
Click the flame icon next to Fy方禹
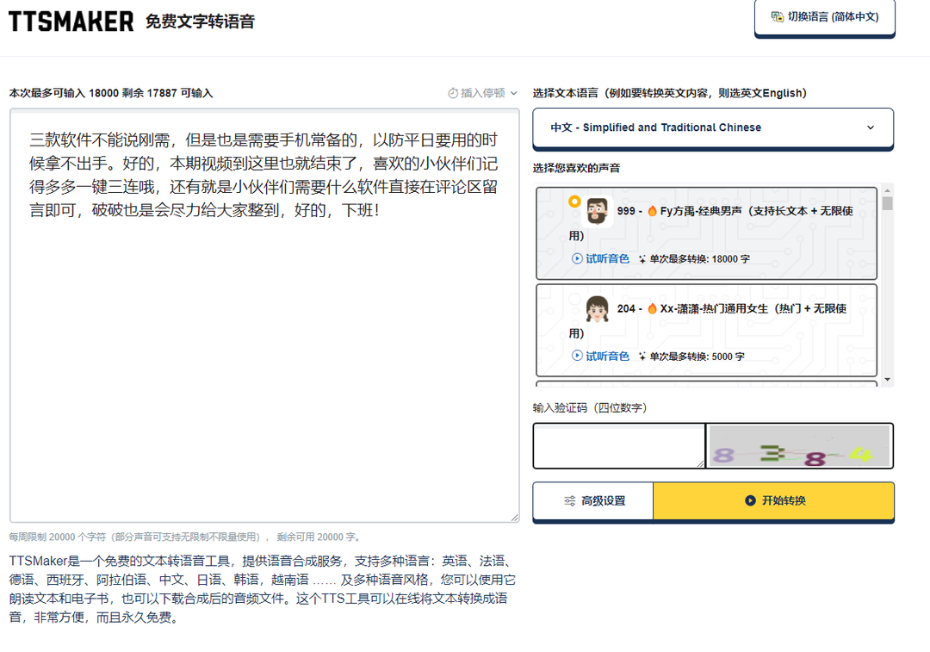coord(653,211)
